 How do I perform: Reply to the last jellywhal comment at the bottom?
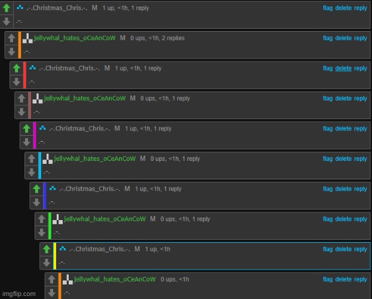(361, 279)
